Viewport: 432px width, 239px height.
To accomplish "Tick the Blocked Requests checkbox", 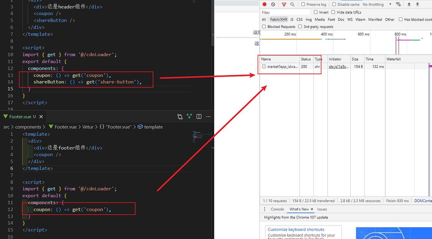I will coord(264,27).
